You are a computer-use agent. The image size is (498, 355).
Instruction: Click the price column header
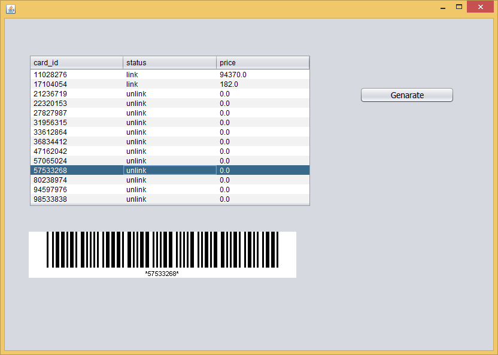point(262,63)
